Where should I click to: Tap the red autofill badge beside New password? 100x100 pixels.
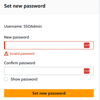pos(87,45)
